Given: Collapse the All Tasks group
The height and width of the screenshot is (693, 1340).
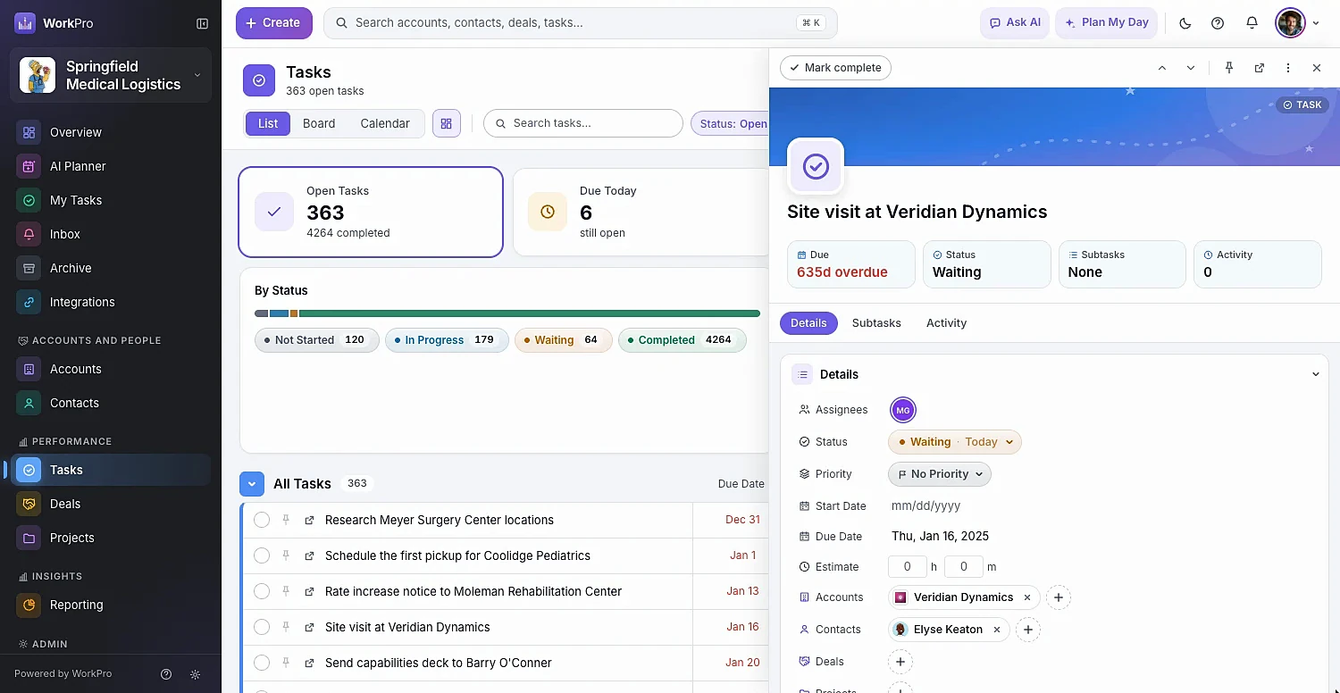Looking at the screenshot, I should (x=252, y=484).
